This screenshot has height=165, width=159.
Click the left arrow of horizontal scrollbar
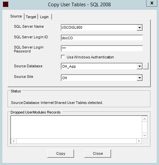[14, 141]
